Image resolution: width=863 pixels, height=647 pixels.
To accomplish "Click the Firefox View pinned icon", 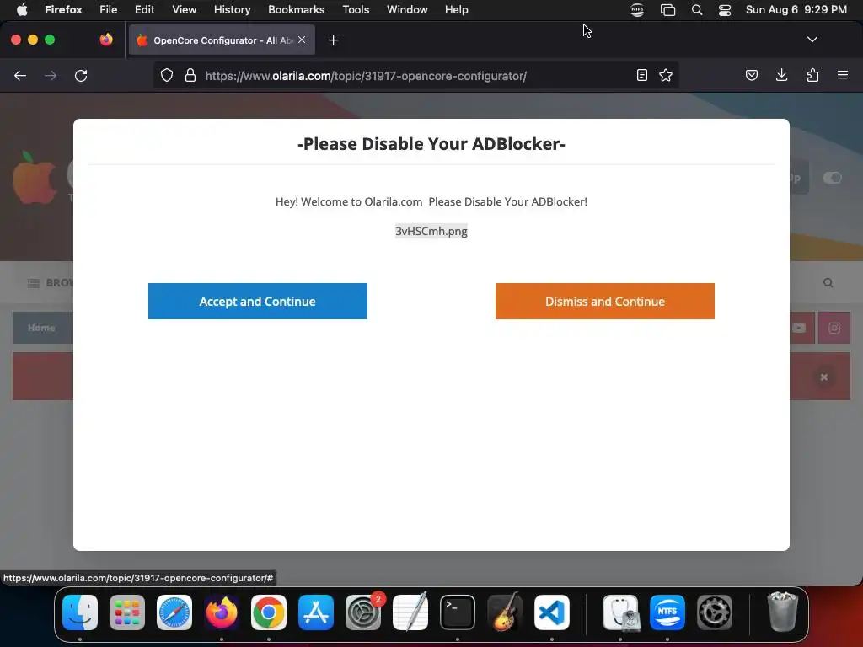I will tap(106, 40).
